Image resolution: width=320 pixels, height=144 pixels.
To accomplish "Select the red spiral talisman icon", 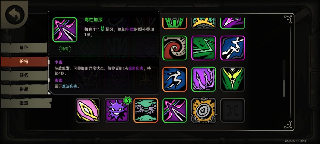I will [175, 48].
